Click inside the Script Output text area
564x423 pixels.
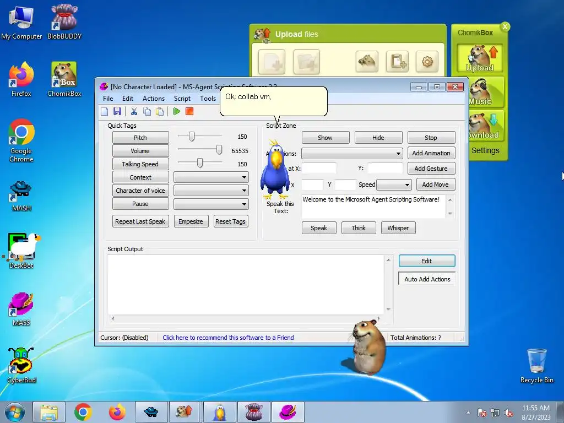click(x=246, y=284)
